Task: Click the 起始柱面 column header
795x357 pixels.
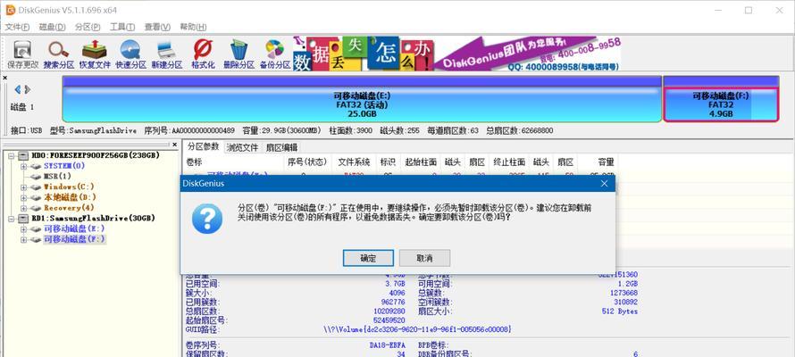Action: coord(421,162)
